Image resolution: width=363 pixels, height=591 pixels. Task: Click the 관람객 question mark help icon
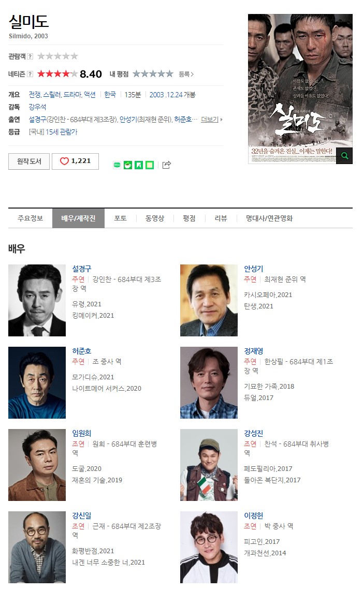30,56
